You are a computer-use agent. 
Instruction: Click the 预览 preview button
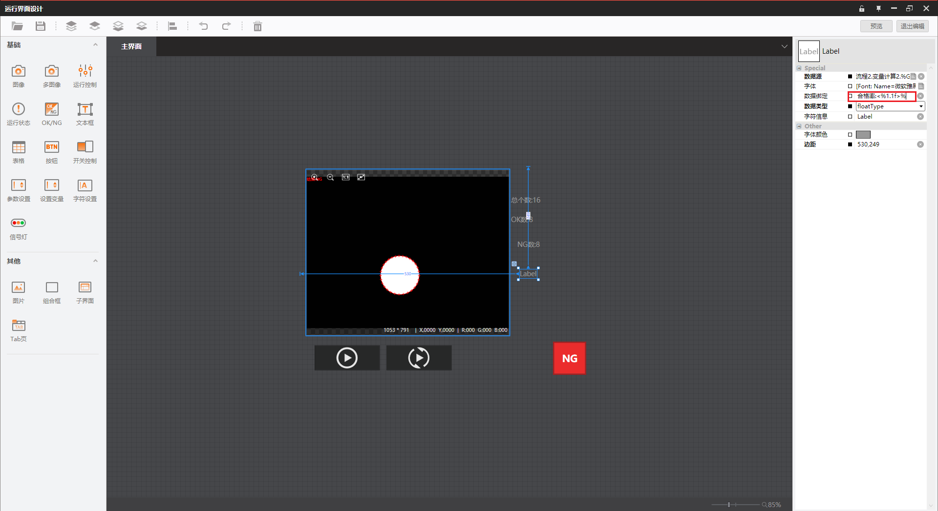click(x=876, y=26)
